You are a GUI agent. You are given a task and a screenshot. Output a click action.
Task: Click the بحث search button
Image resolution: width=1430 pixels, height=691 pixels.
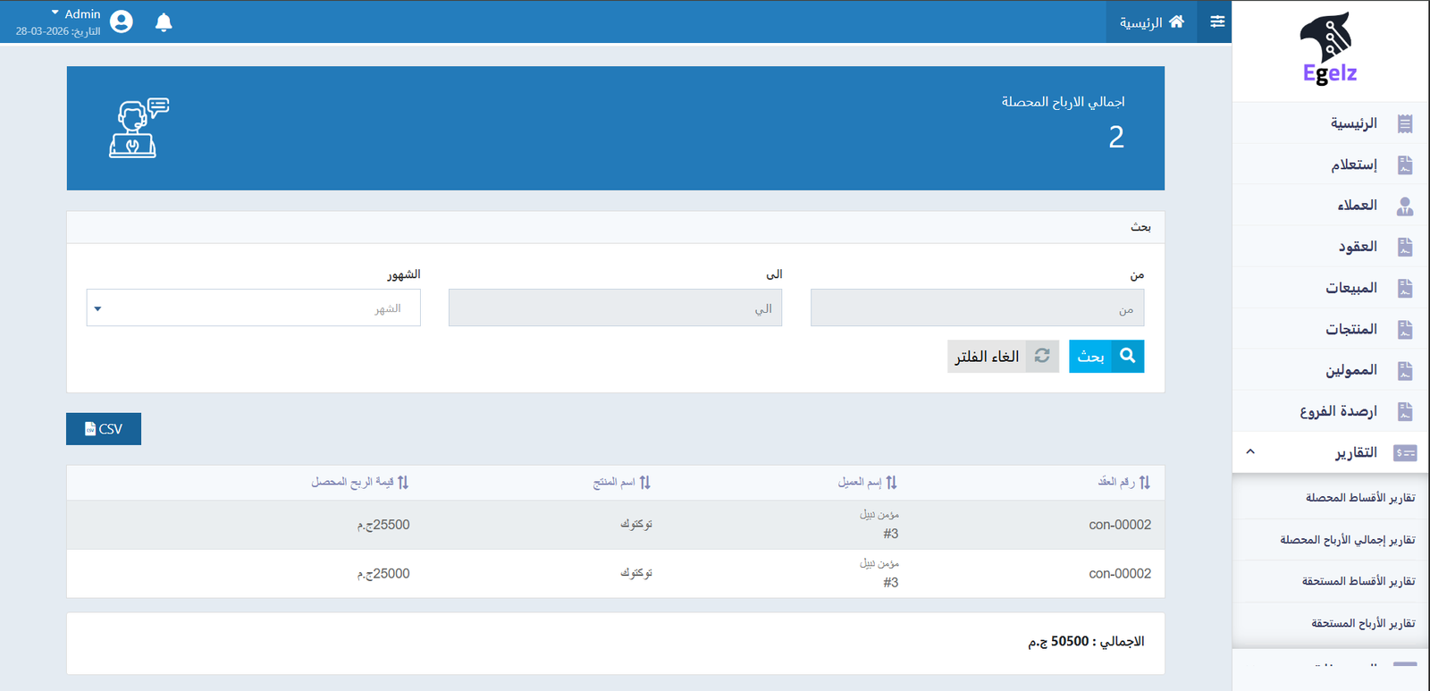click(1106, 356)
